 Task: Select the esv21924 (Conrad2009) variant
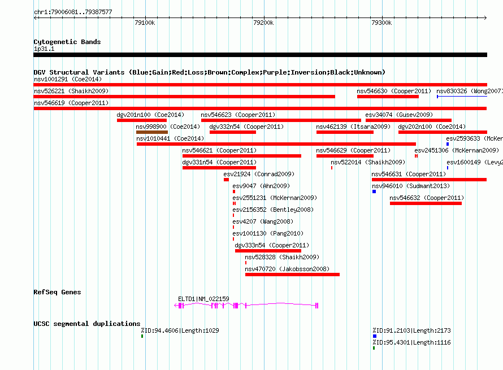coord(226,180)
